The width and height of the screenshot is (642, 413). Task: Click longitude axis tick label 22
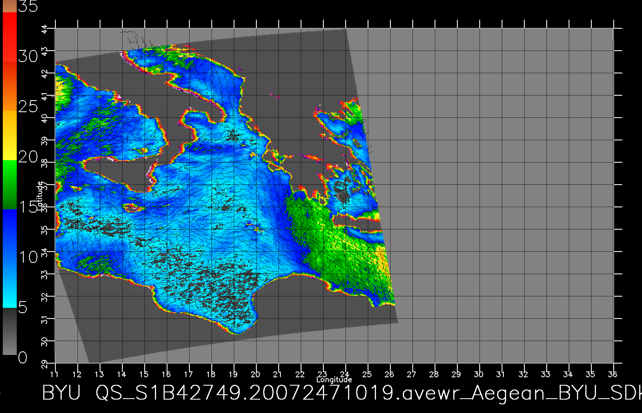coord(300,374)
